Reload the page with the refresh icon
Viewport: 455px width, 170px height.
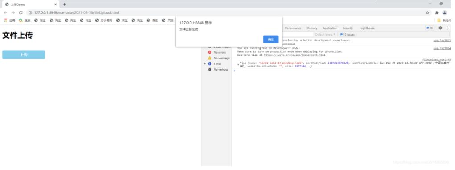pyautogui.click(x=21, y=13)
